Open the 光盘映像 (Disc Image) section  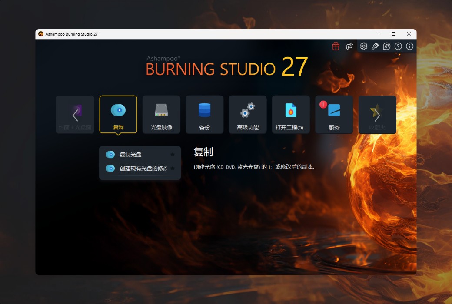tap(161, 114)
